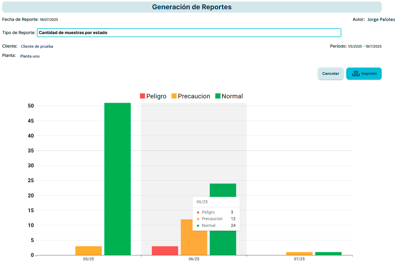The width and height of the screenshot is (398, 261).
Task: Click the 07/25 x-axis label
Action: tap(299, 259)
